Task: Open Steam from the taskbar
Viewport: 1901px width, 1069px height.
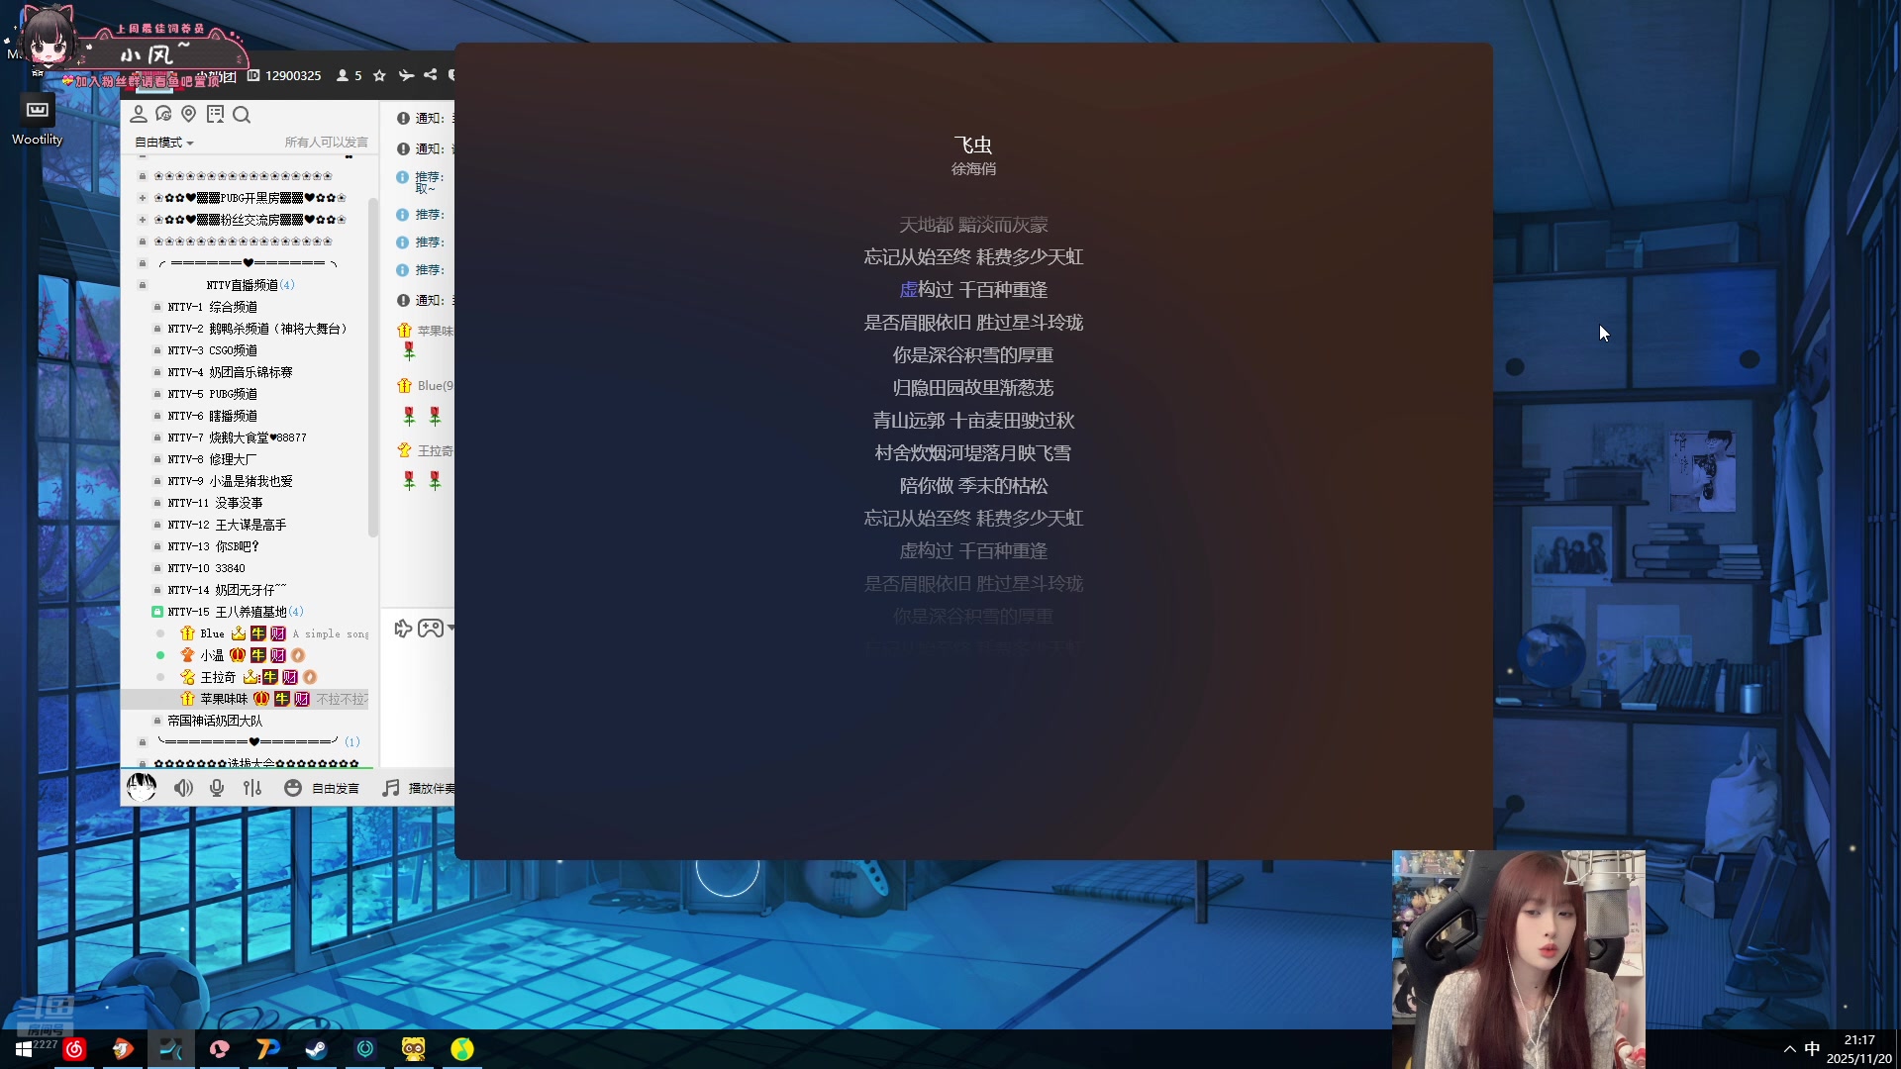Action: tap(316, 1049)
